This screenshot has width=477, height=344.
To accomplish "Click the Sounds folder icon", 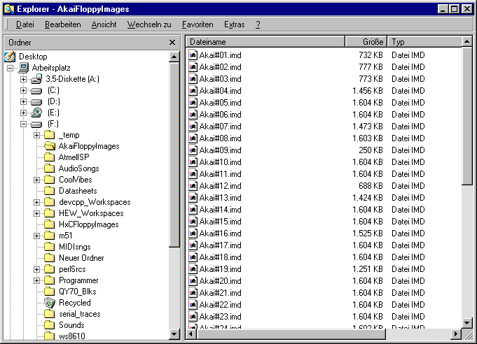I will [49, 325].
